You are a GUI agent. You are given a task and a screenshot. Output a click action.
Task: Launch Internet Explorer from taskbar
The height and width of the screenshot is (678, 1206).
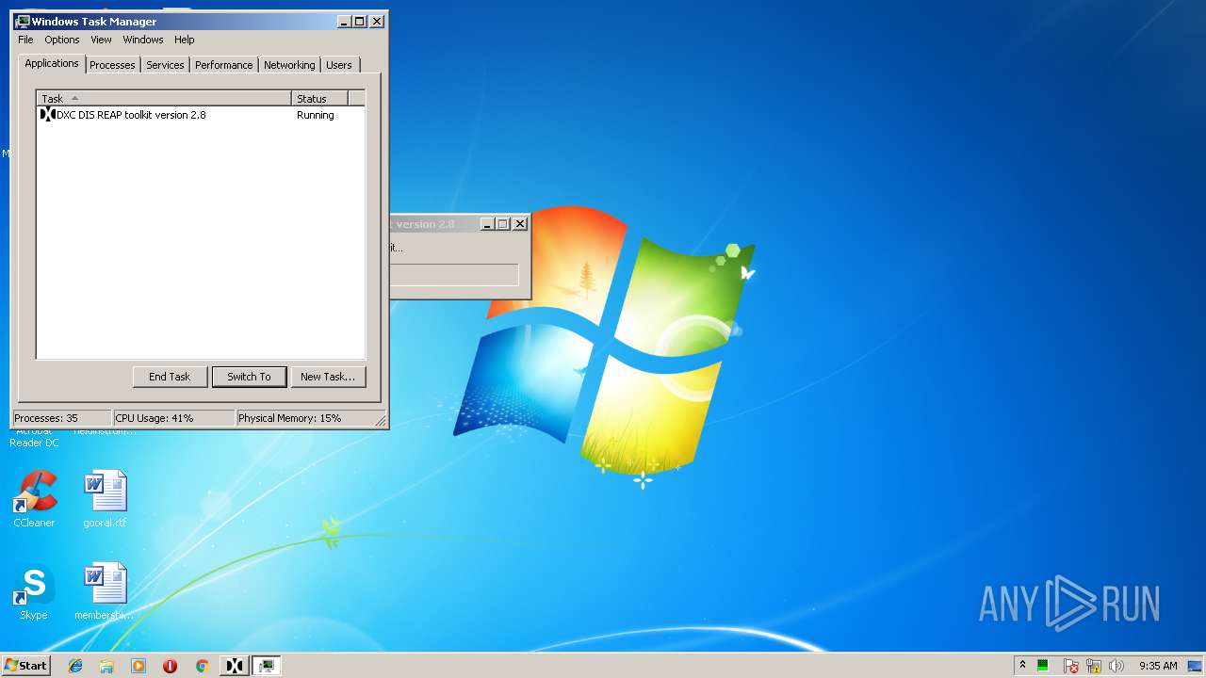[x=75, y=666]
